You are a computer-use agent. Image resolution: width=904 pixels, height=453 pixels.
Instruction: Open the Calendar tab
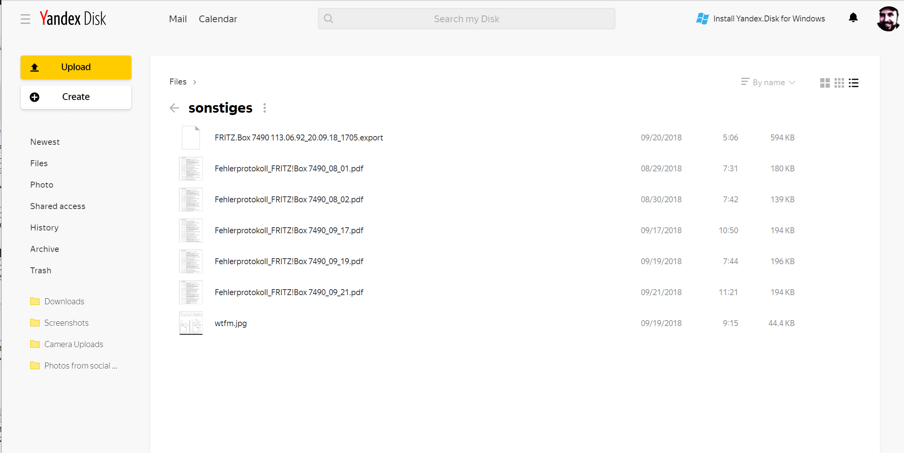point(218,19)
